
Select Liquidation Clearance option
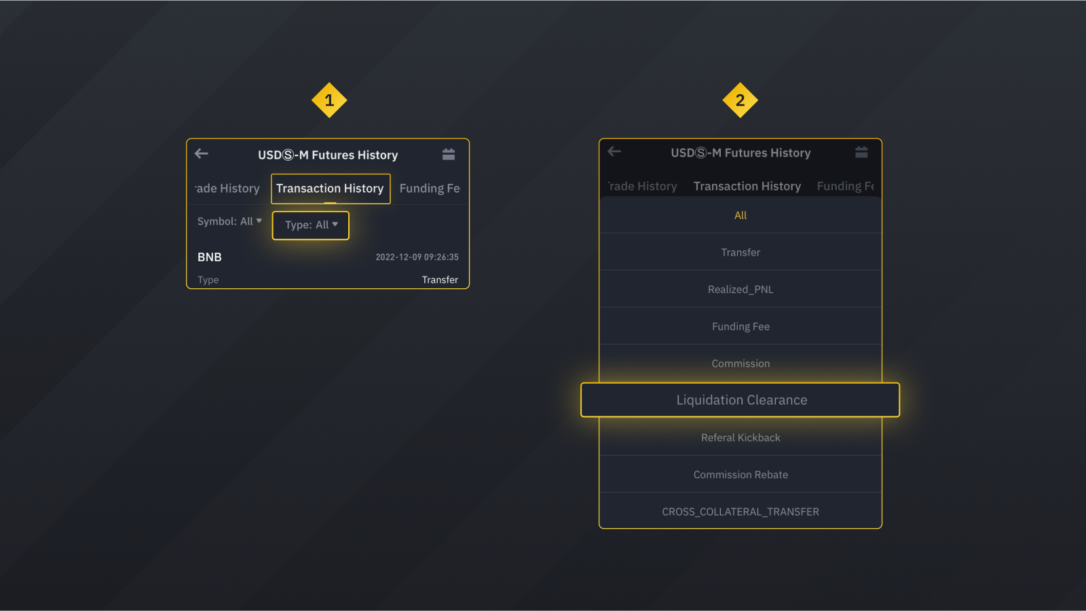pyautogui.click(x=741, y=400)
